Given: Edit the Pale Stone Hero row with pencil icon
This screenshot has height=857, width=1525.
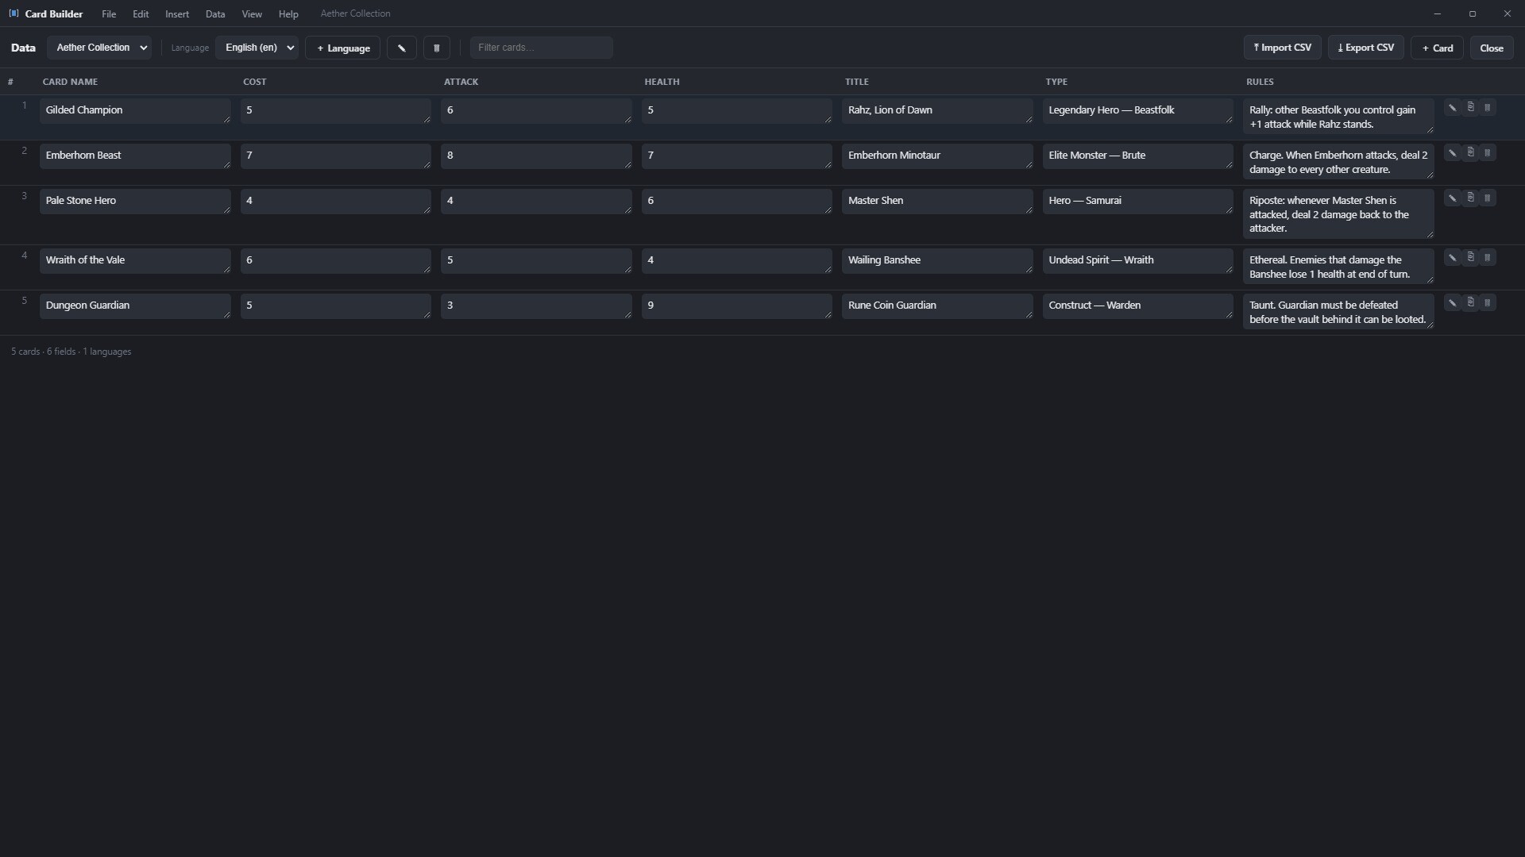Looking at the screenshot, I should click(1452, 198).
